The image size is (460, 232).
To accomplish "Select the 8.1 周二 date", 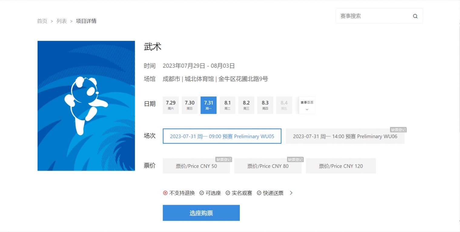I will click(227, 105).
